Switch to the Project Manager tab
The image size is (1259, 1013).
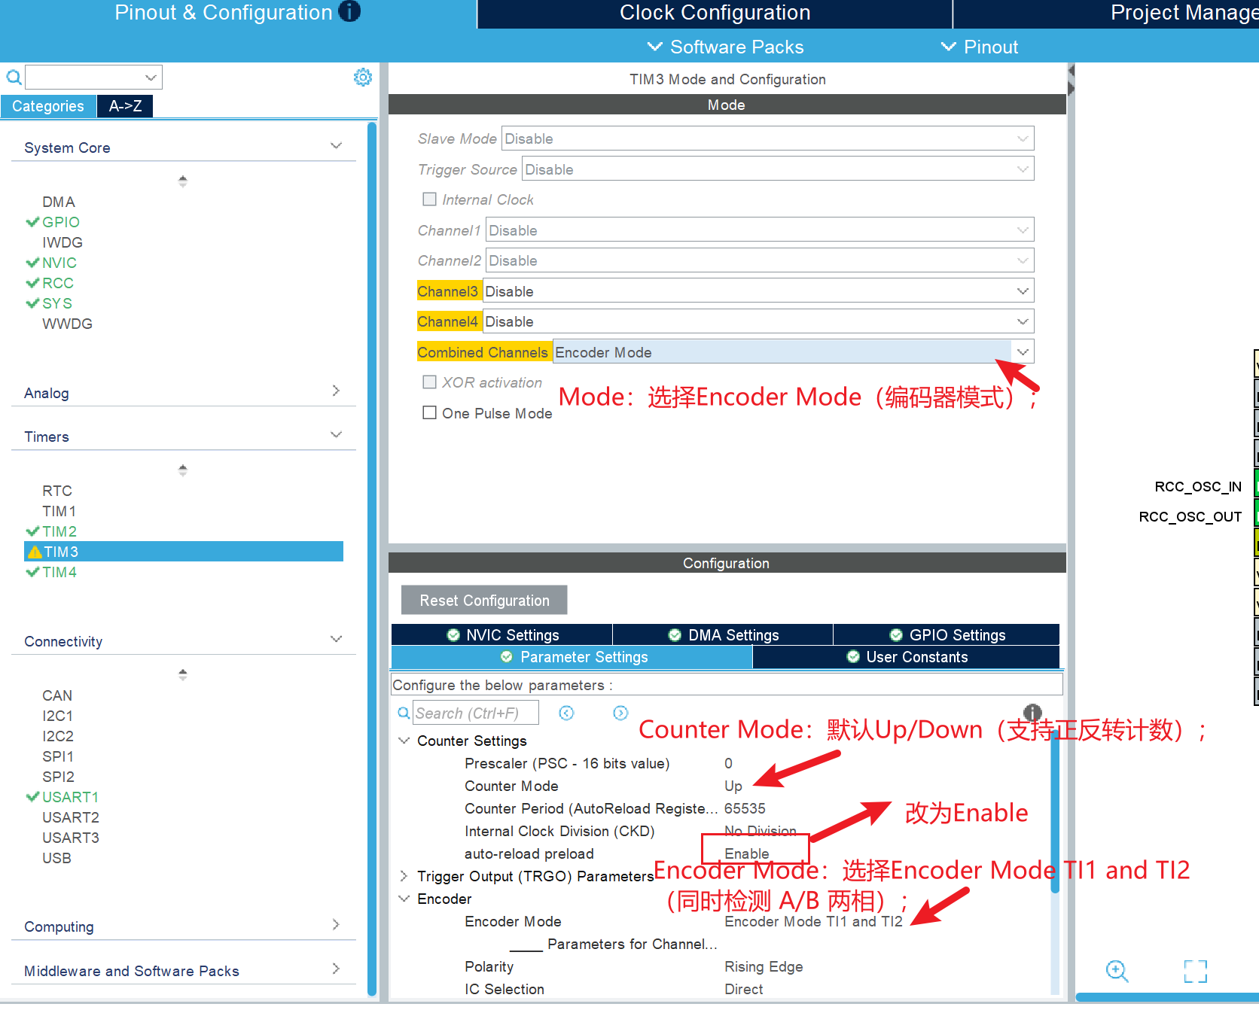pyautogui.click(x=1107, y=14)
